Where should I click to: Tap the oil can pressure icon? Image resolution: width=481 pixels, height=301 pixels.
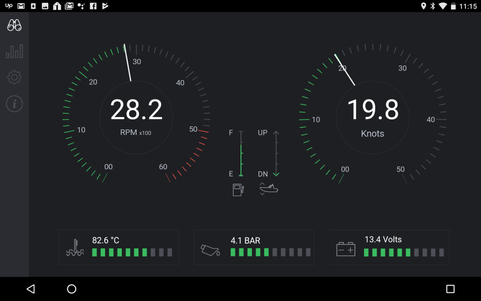point(210,249)
